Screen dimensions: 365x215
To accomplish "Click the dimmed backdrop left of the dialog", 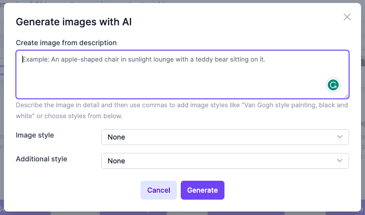I will tap(1, 124).
